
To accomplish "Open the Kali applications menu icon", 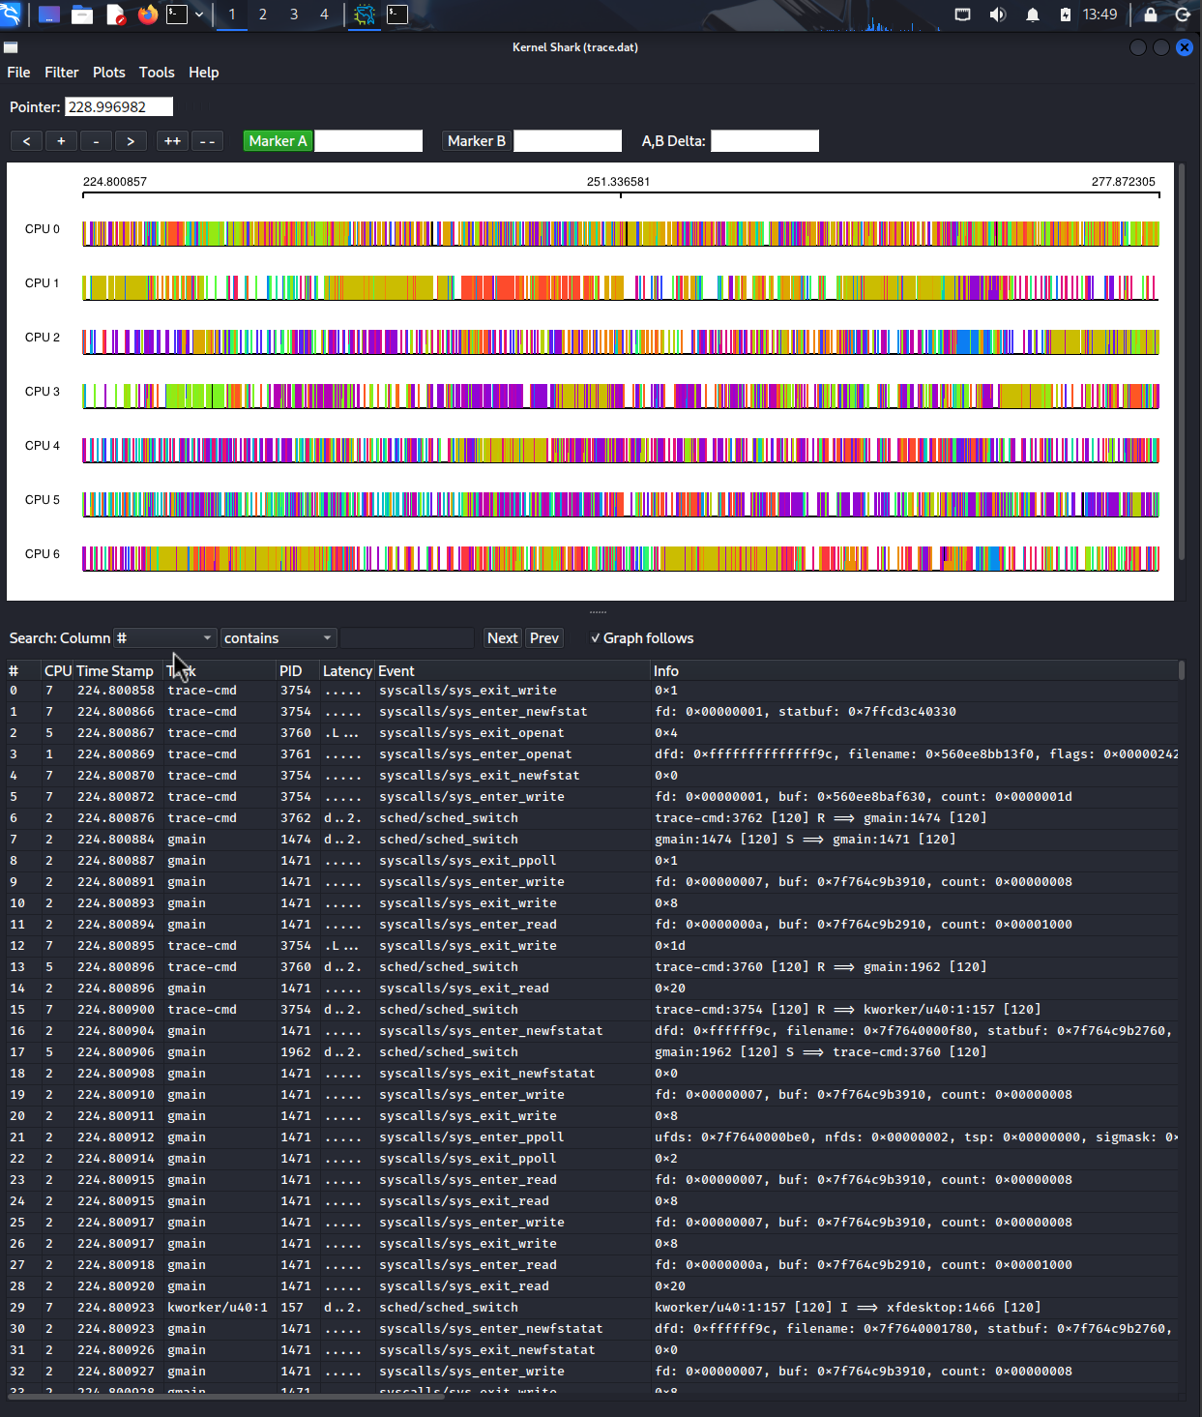I will [10, 15].
